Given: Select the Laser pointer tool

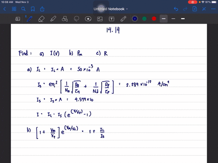Looking at the screenshot, I should (124, 19).
